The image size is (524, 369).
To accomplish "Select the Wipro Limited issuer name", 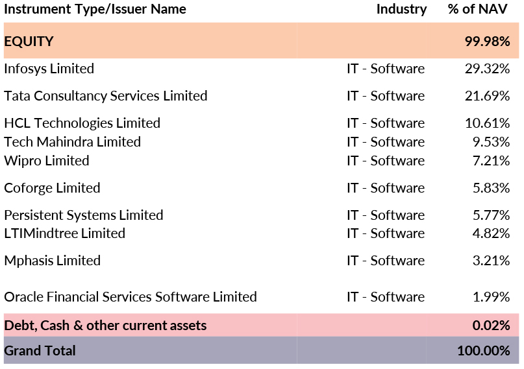I will (46, 161).
